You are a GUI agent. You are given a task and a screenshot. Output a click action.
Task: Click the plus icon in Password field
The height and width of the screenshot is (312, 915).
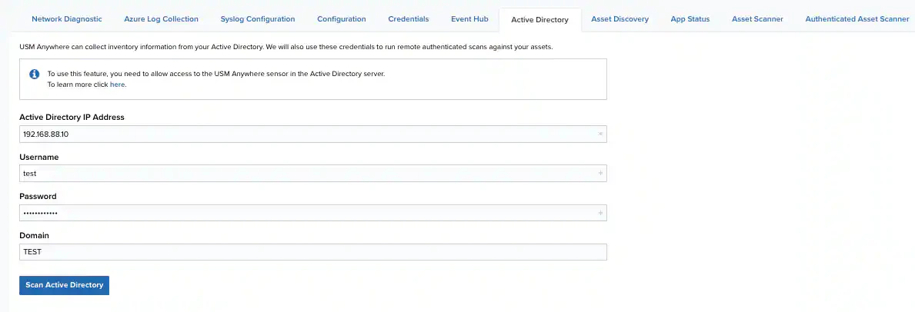[x=600, y=213]
